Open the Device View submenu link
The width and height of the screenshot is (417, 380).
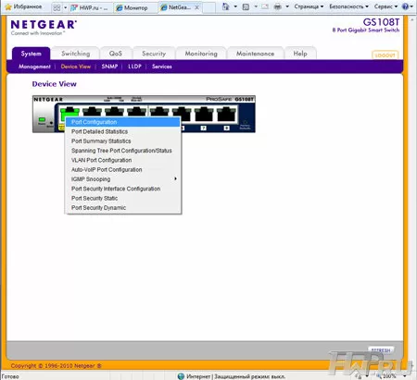(x=76, y=67)
